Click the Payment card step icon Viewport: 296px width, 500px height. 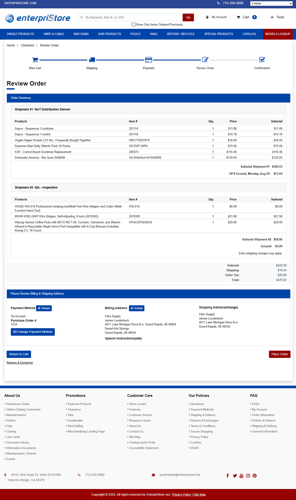[x=149, y=60]
